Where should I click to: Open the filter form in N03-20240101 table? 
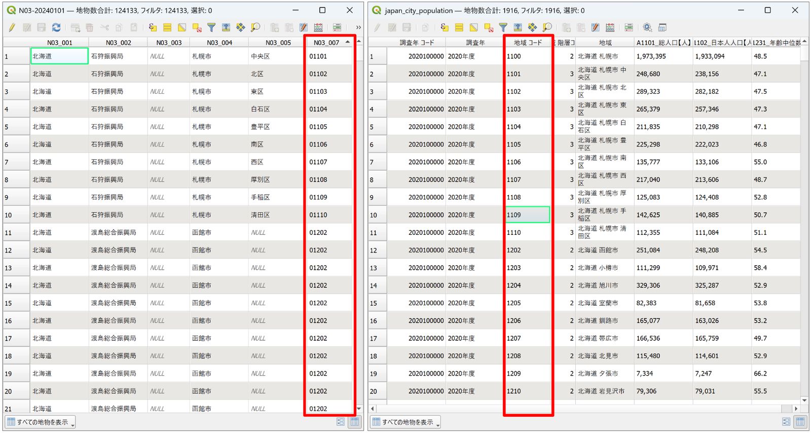(211, 27)
